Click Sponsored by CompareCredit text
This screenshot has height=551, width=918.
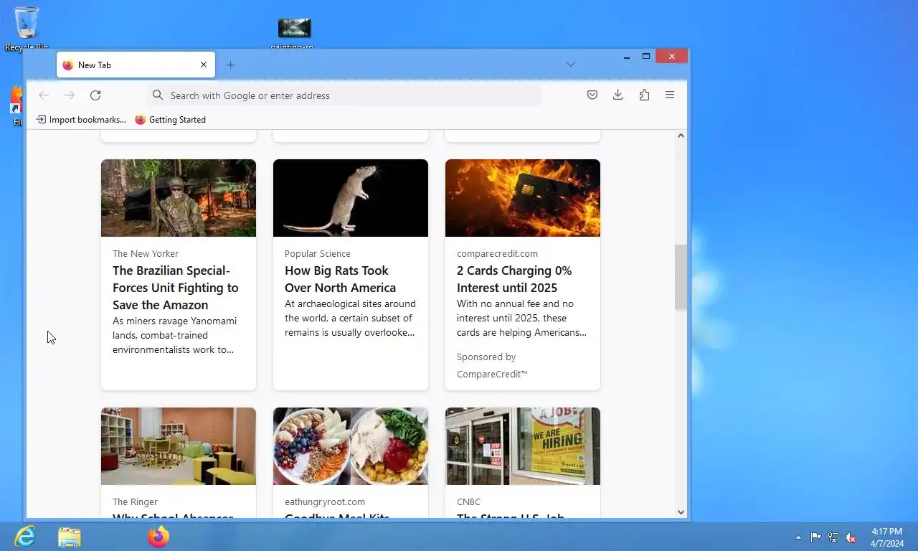pyautogui.click(x=492, y=365)
